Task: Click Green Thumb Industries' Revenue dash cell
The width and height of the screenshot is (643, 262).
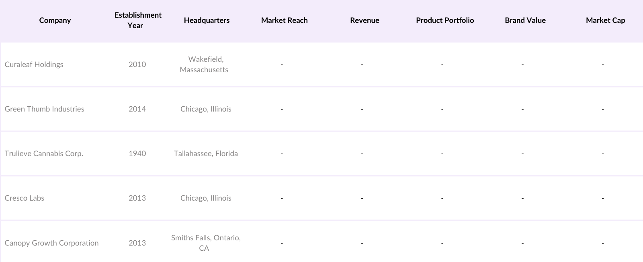Action: coord(362,109)
